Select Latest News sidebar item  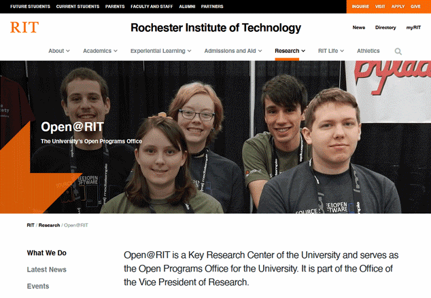point(47,269)
